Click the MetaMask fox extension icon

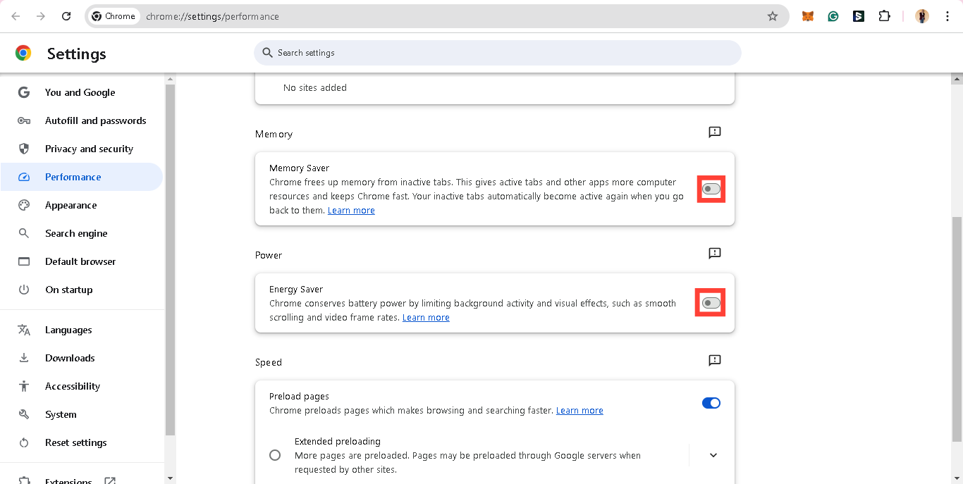808,16
